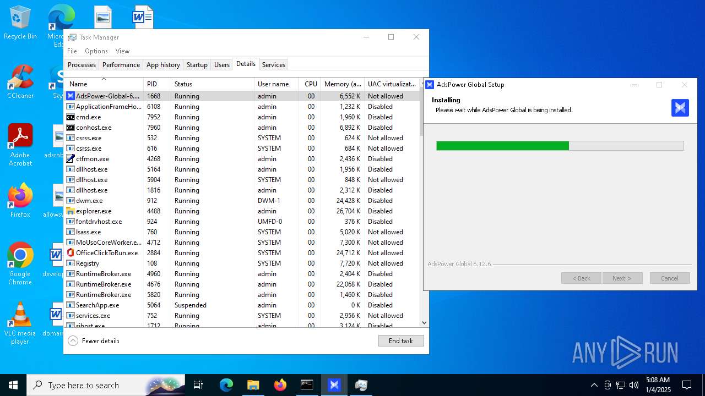Open notification center icon

pos(687,385)
